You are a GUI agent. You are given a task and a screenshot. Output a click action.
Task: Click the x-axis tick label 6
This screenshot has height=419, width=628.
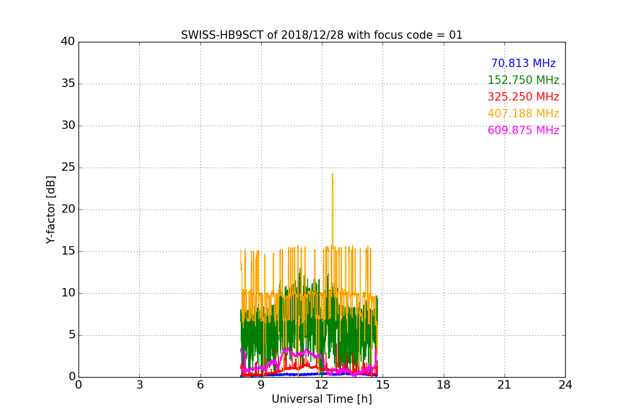pyautogui.click(x=200, y=384)
